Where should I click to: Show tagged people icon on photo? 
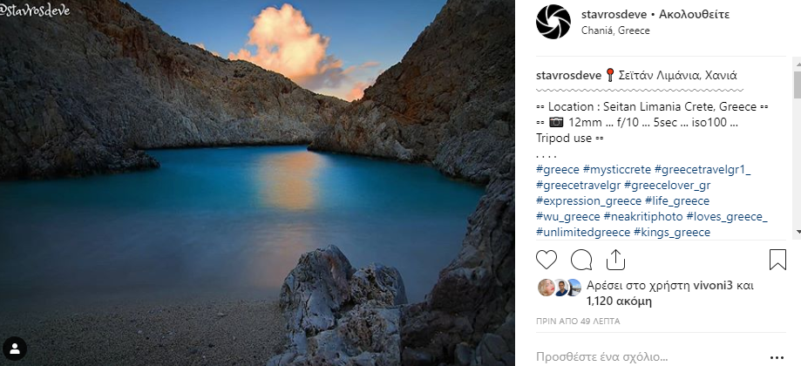pyautogui.click(x=15, y=349)
